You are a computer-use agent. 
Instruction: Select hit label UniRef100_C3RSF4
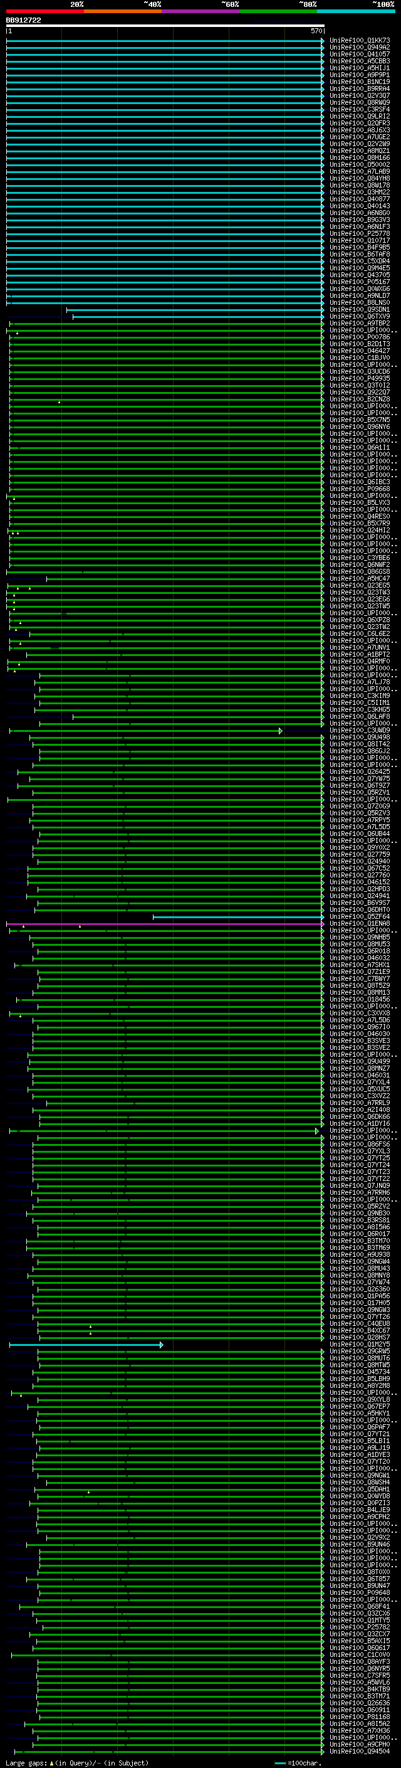pos(359,109)
